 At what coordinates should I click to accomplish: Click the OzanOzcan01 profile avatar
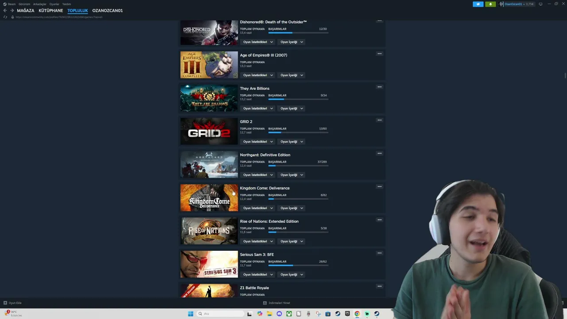501,4
